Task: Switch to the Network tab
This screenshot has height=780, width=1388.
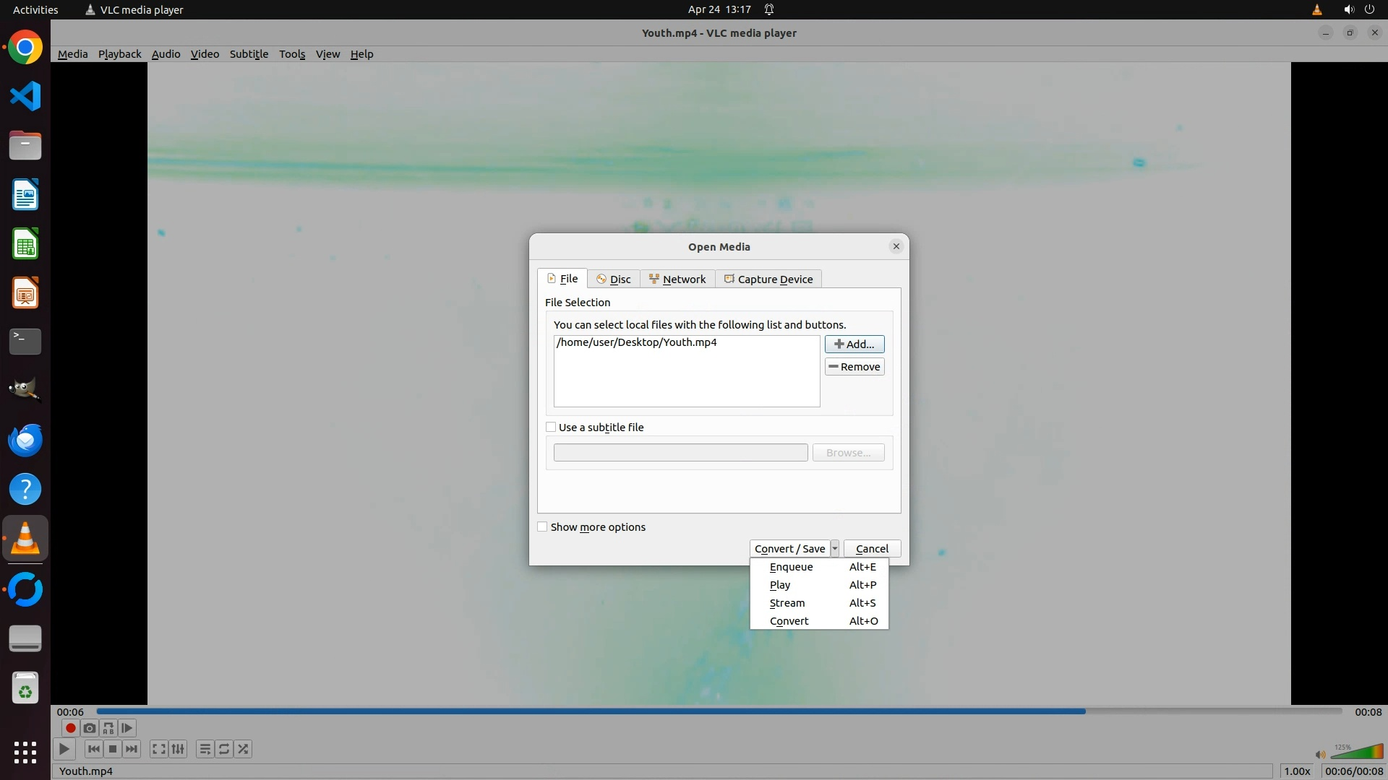Action: click(x=677, y=279)
